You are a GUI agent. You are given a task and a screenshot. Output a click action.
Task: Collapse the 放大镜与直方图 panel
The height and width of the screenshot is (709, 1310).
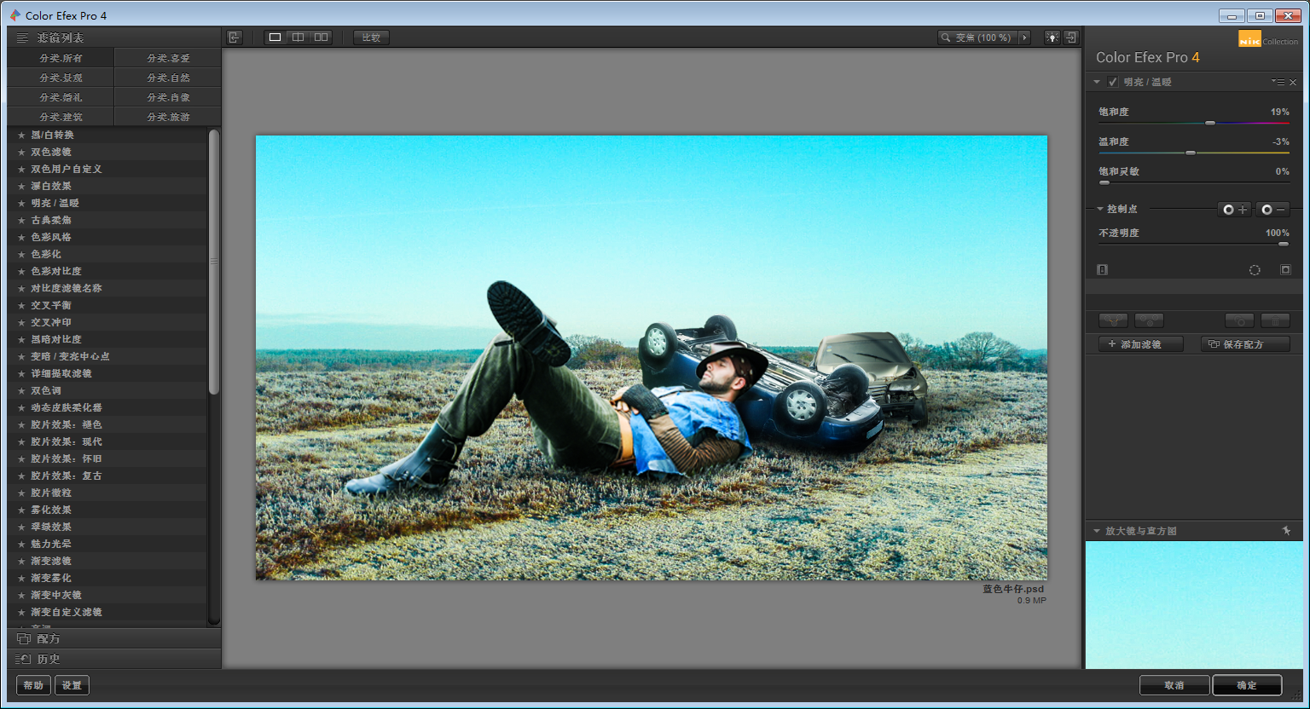[1097, 531]
